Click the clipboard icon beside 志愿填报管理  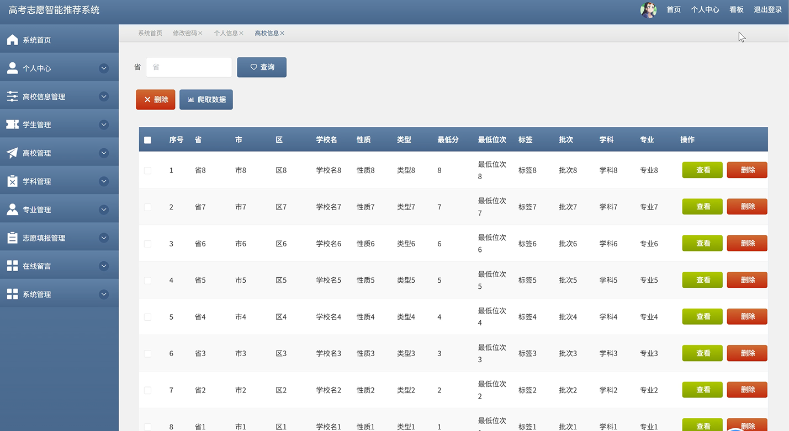(x=12, y=238)
